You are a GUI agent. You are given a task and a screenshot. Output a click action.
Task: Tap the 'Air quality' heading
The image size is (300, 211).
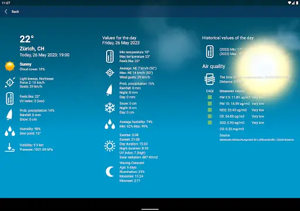pyautogui.click(x=214, y=66)
